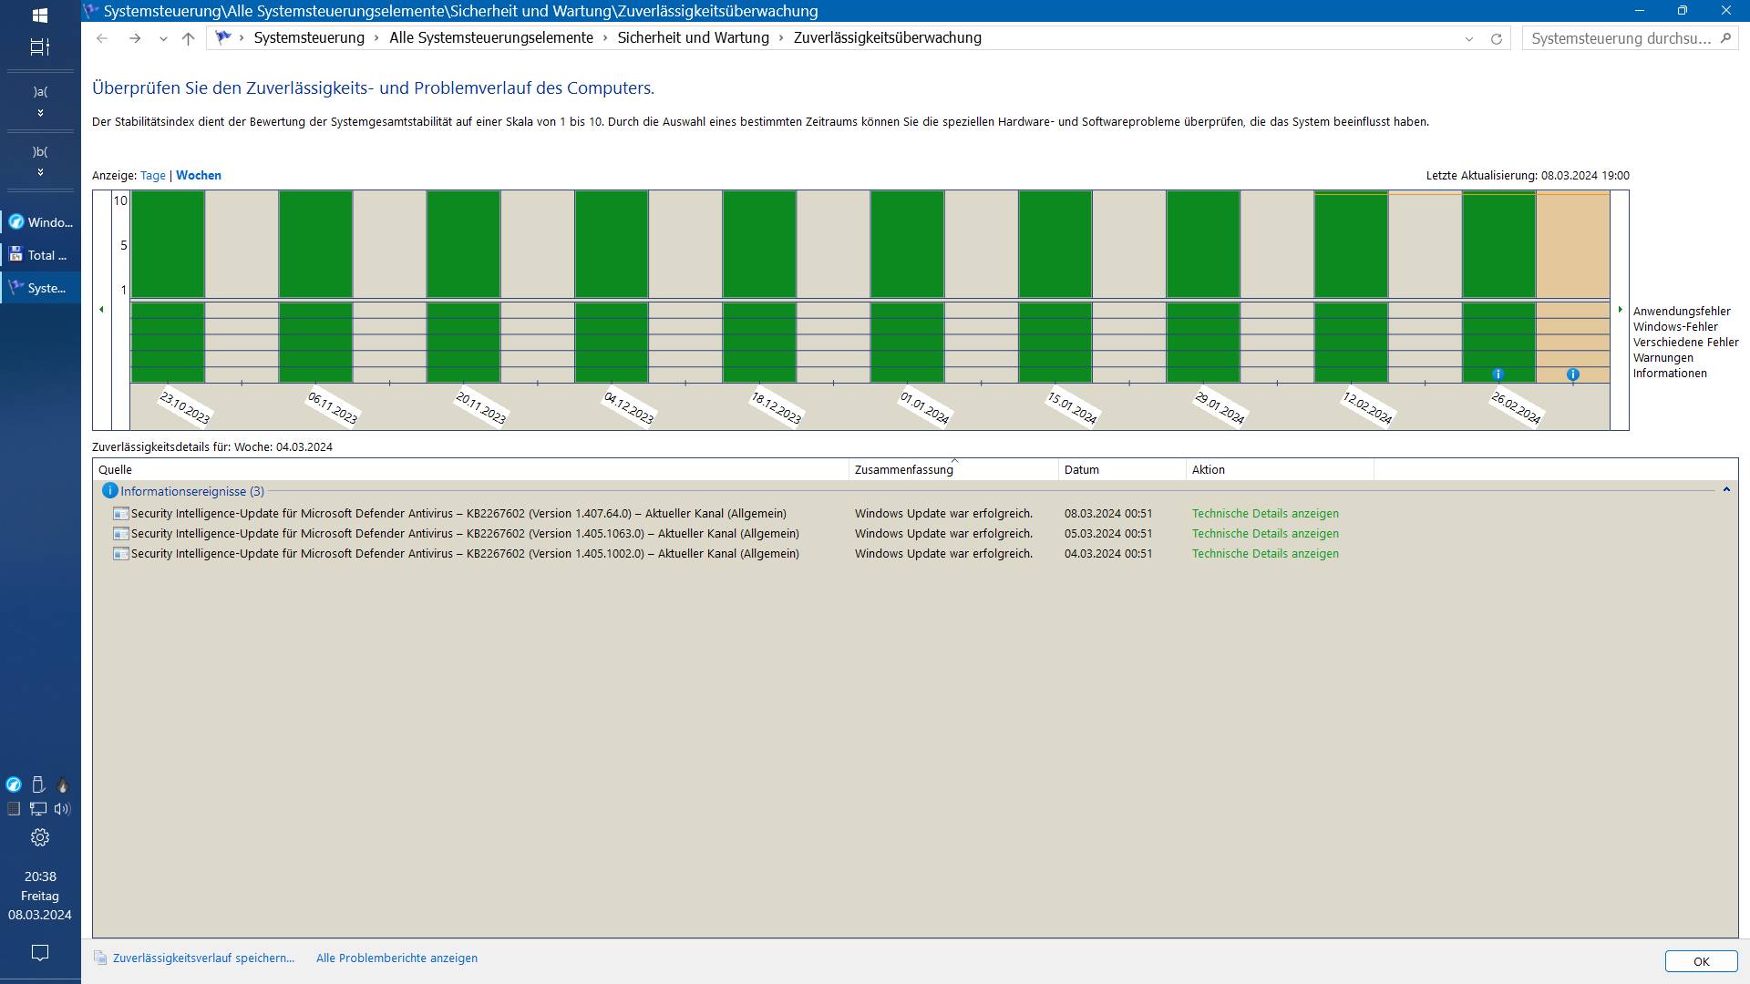Open the Task View icon
Image resolution: width=1750 pixels, height=984 pixels.
(40, 47)
